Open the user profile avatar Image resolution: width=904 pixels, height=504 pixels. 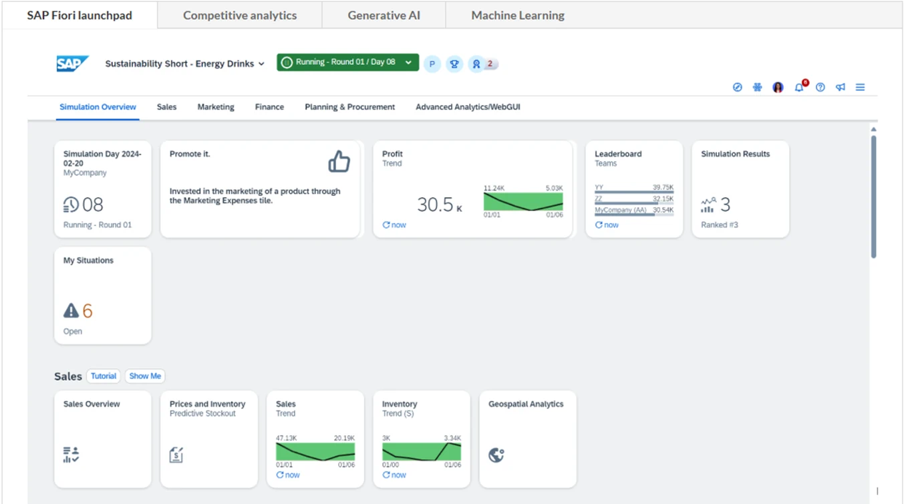tap(778, 88)
